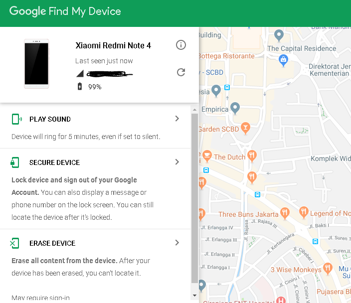Click scrollbar down arrow in panel
This screenshot has width=351, height=303.
(194, 296)
